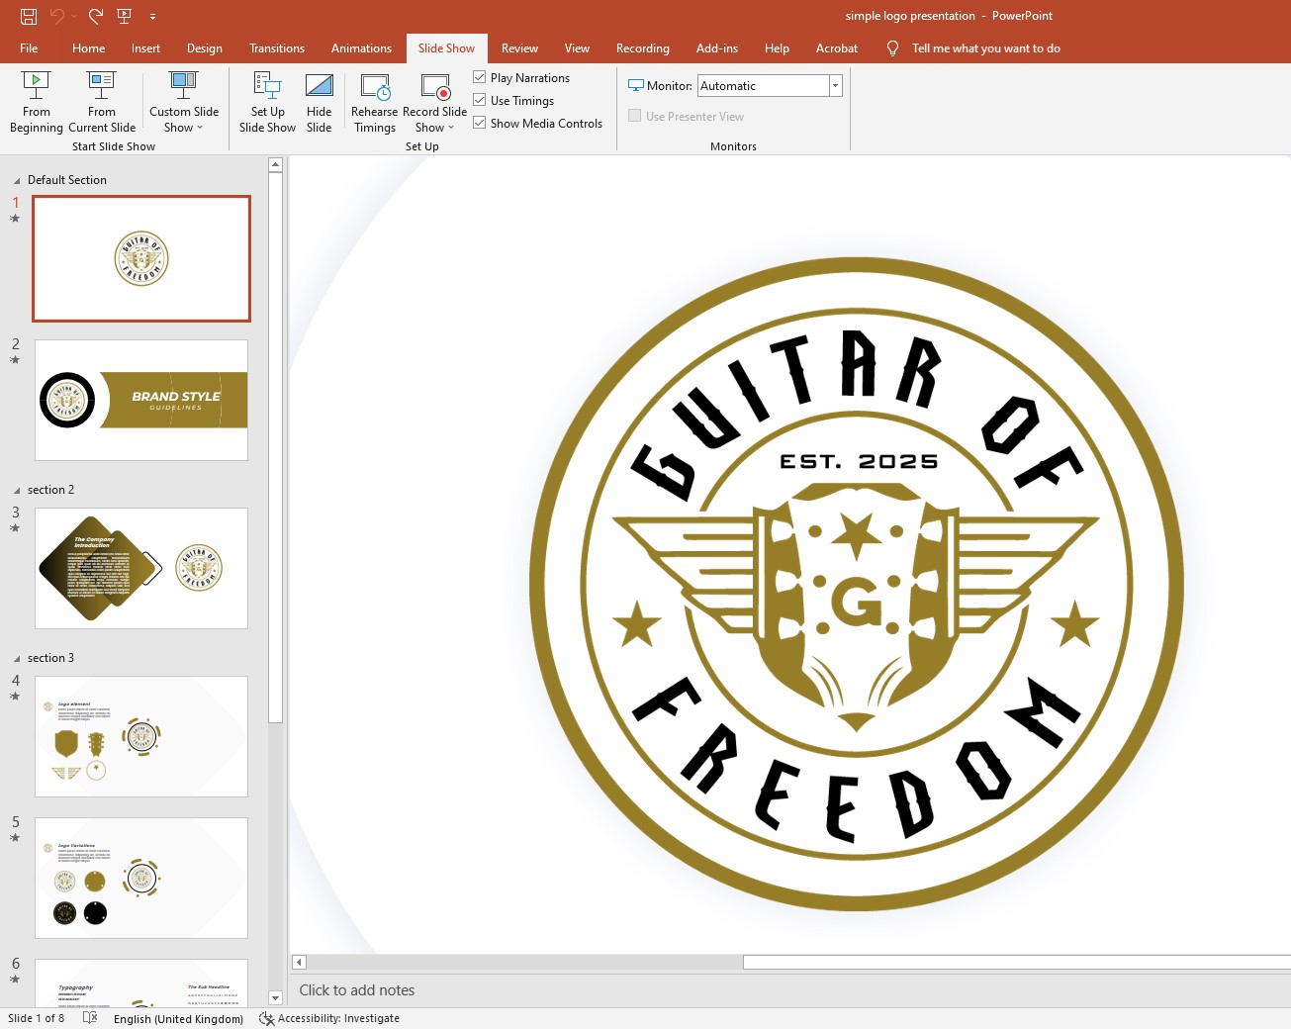Toggle Show Media Controls off
The height and width of the screenshot is (1029, 1291).
tap(479, 123)
